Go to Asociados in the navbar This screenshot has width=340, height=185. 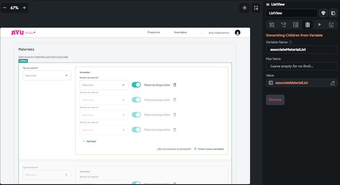(181, 32)
